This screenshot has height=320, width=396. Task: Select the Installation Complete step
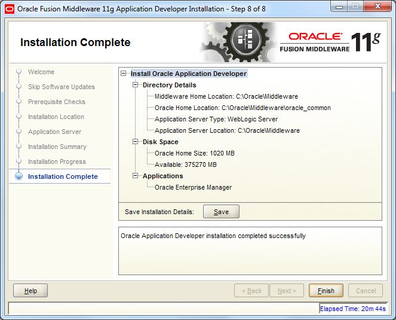[63, 176]
